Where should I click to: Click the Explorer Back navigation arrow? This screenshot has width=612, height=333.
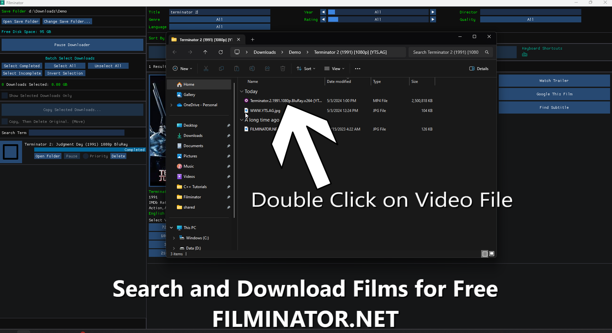point(175,52)
